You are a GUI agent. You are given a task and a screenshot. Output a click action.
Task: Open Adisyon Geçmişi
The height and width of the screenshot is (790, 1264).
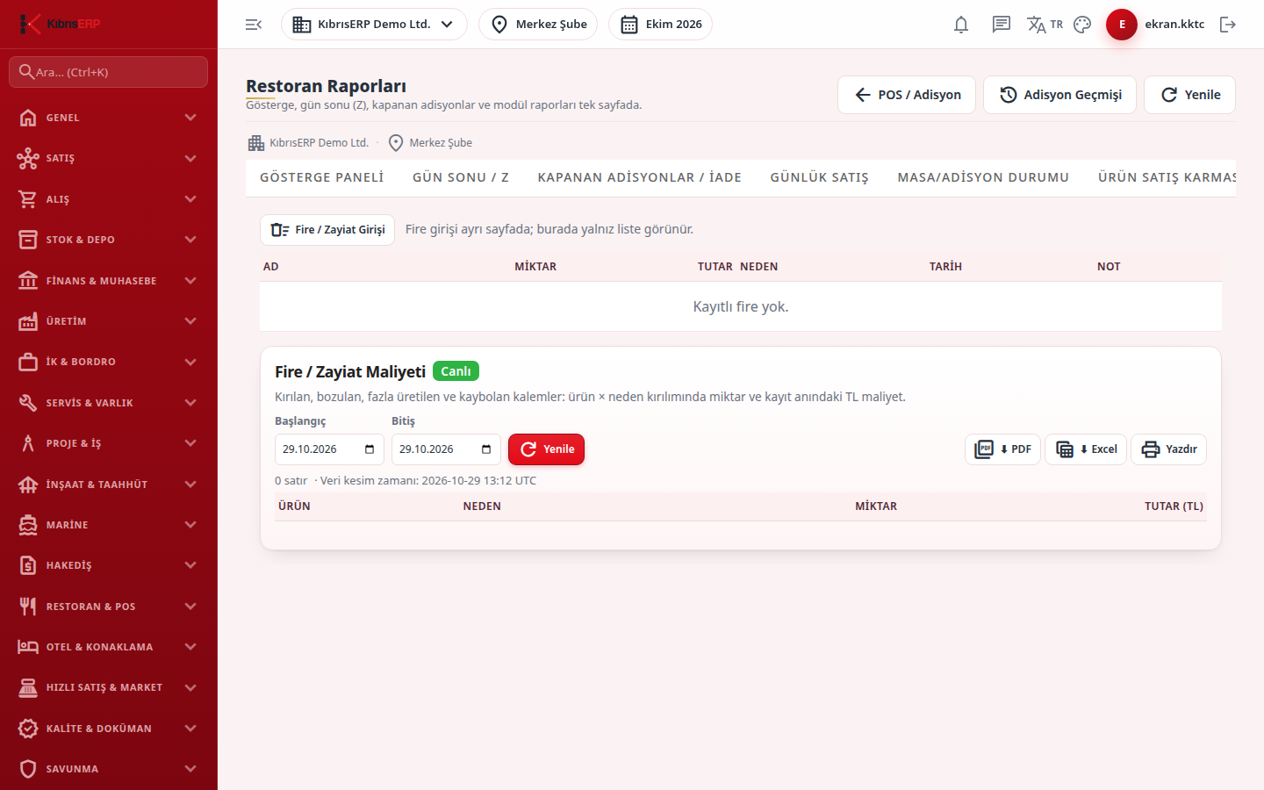click(1060, 95)
